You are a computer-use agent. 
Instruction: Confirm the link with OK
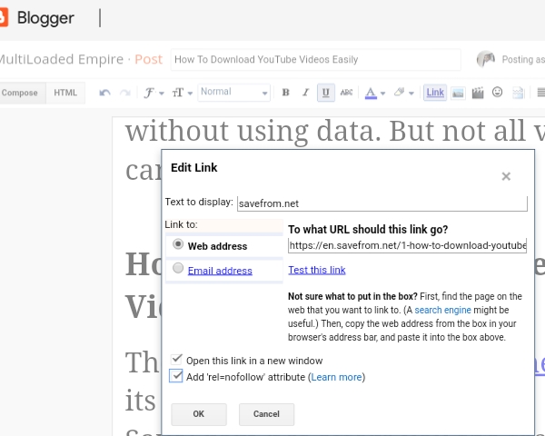199,414
